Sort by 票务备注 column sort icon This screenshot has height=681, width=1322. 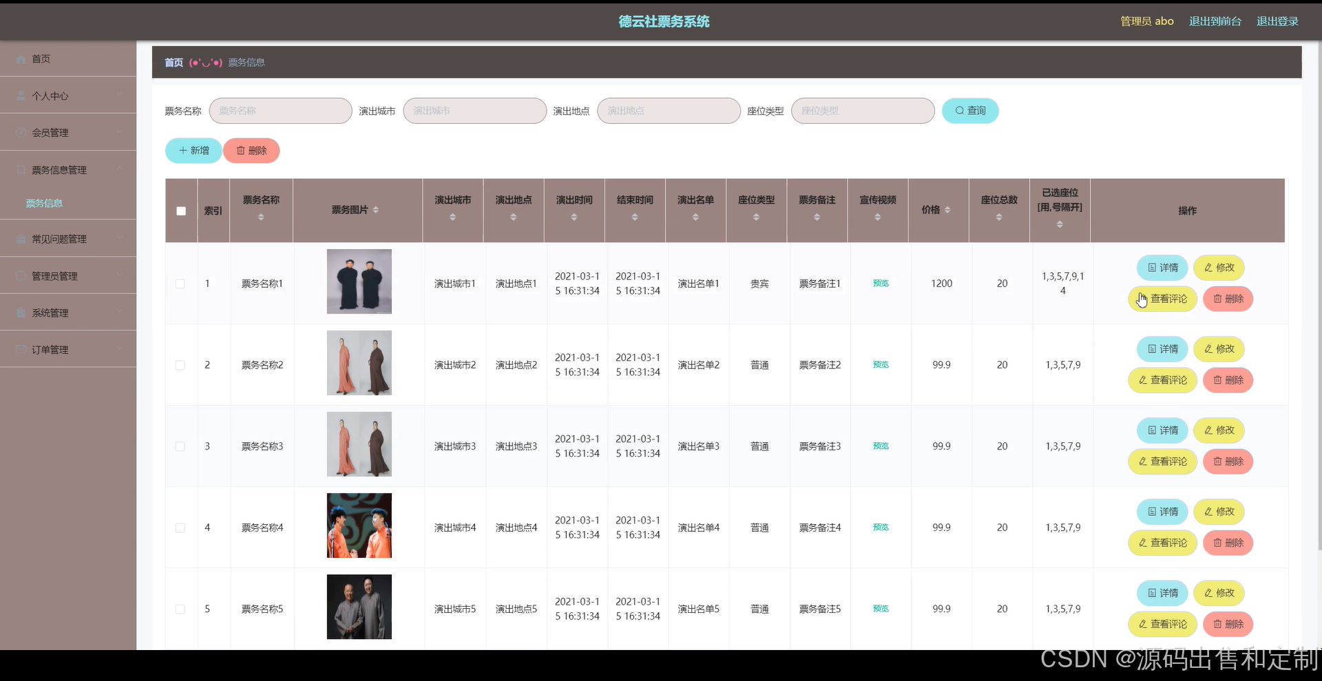817,217
